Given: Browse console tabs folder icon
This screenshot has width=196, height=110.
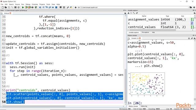Looking at the screenshot, I should tap(129, 38).
